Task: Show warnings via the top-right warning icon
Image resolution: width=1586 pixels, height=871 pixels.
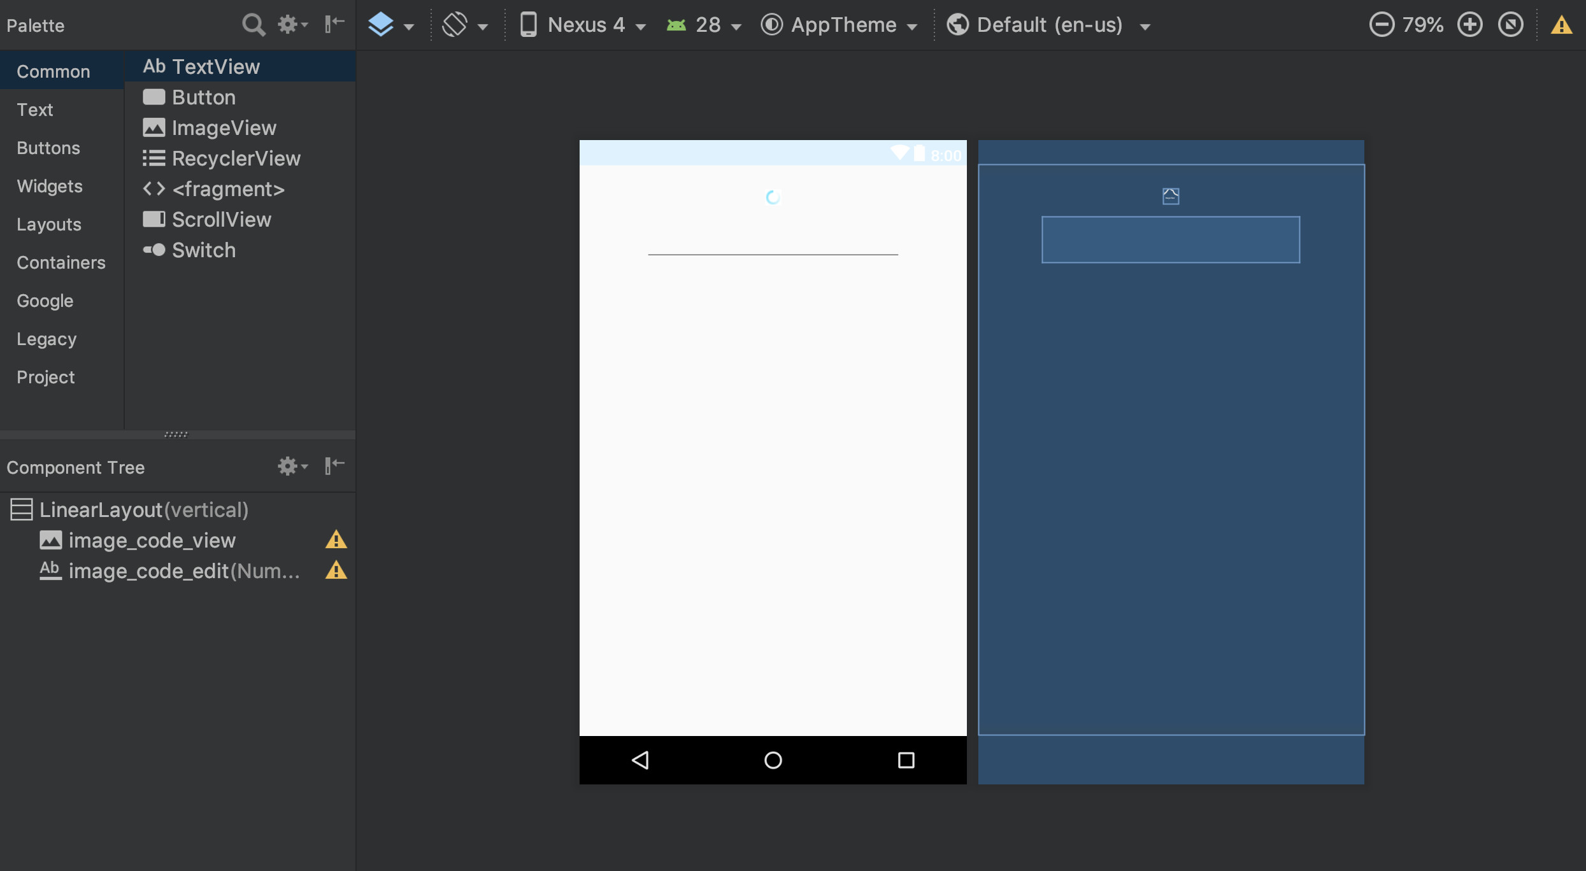Action: pyautogui.click(x=1561, y=25)
